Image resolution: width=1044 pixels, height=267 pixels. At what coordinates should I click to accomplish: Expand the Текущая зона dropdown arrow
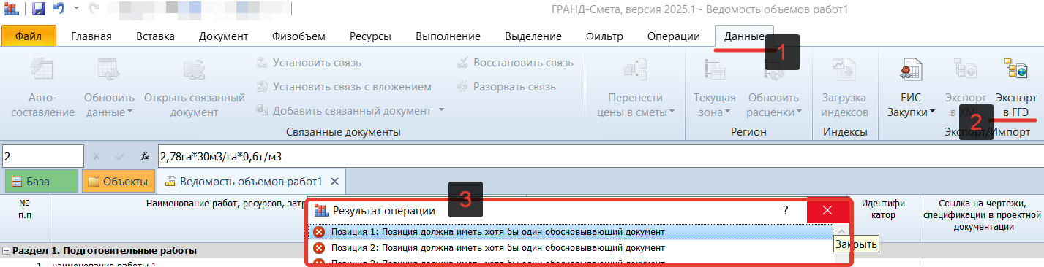click(x=727, y=112)
